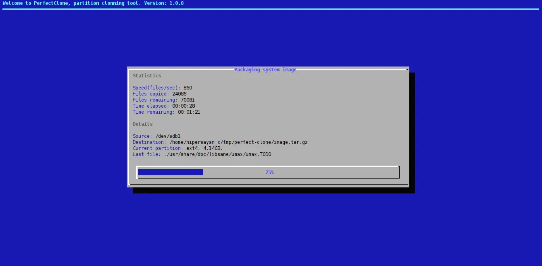Click the 25% percentage label

(x=270, y=172)
